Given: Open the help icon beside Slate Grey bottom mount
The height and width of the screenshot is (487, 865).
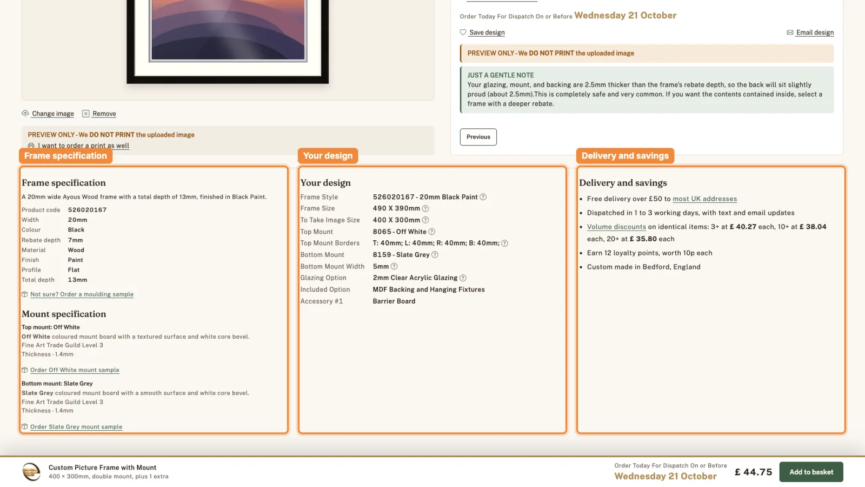Looking at the screenshot, I should [x=435, y=255].
